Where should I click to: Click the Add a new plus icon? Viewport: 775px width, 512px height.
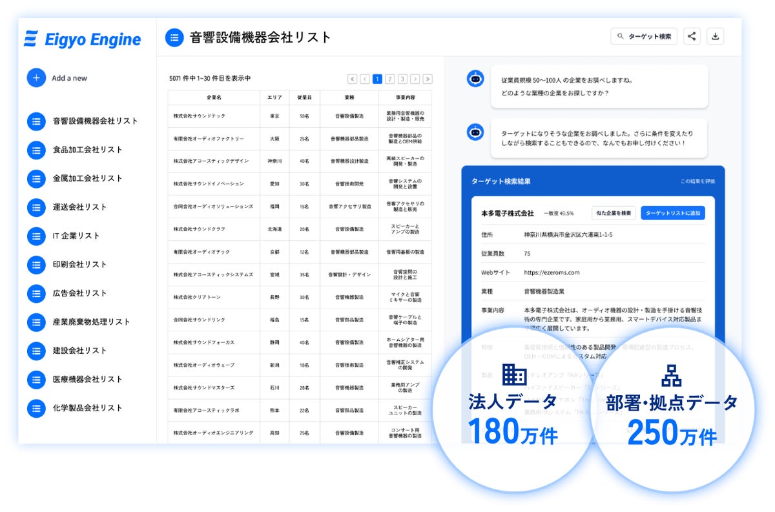pyautogui.click(x=36, y=77)
